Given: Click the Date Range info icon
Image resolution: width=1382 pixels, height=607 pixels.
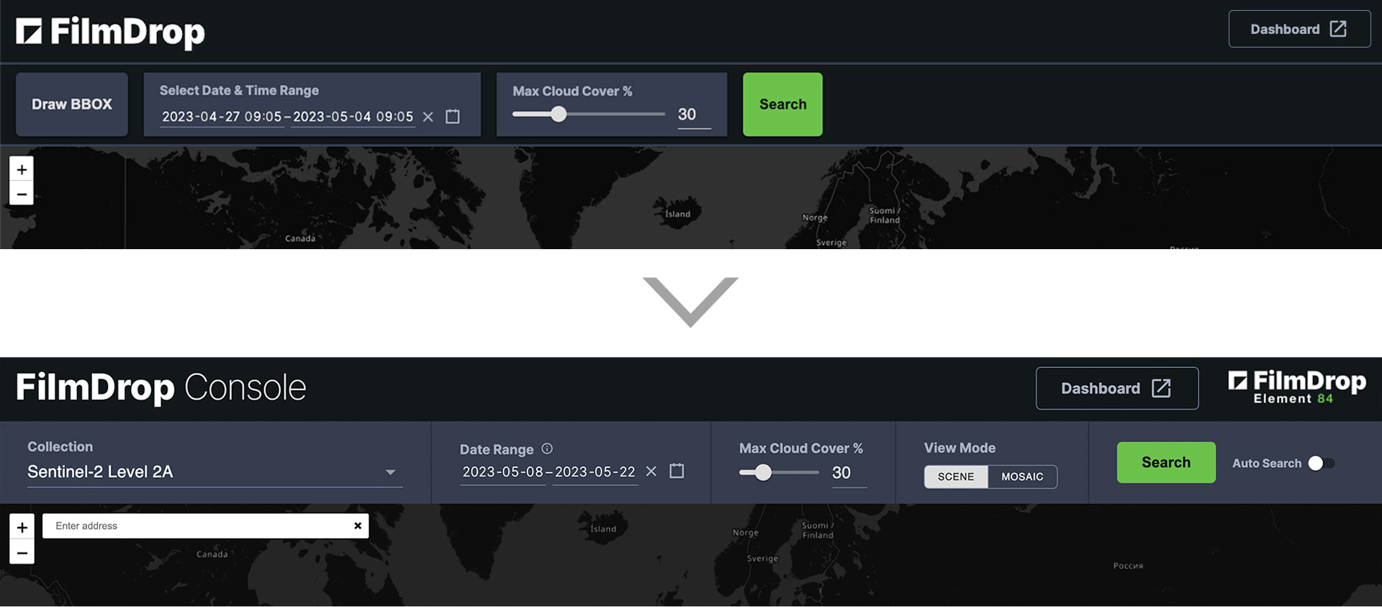Looking at the screenshot, I should pyautogui.click(x=547, y=449).
